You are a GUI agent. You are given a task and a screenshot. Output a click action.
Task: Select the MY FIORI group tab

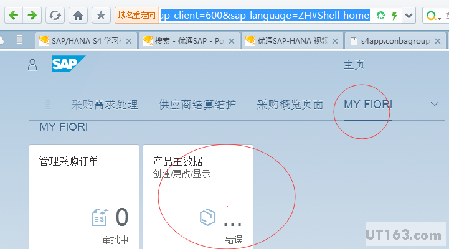pos(368,105)
